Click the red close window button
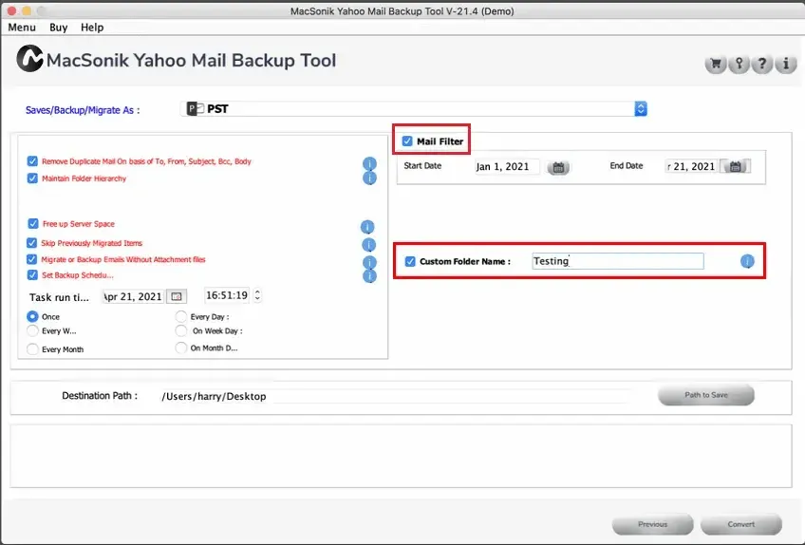 (x=11, y=10)
